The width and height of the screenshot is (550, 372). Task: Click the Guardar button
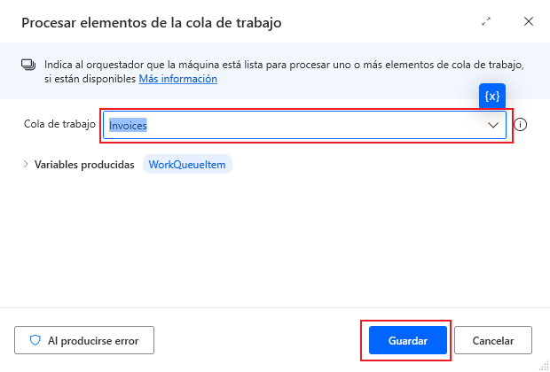(408, 340)
